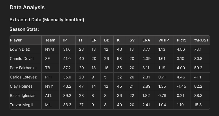
Task: Select the Clay Holmes player cell
Action: [x=21, y=86]
